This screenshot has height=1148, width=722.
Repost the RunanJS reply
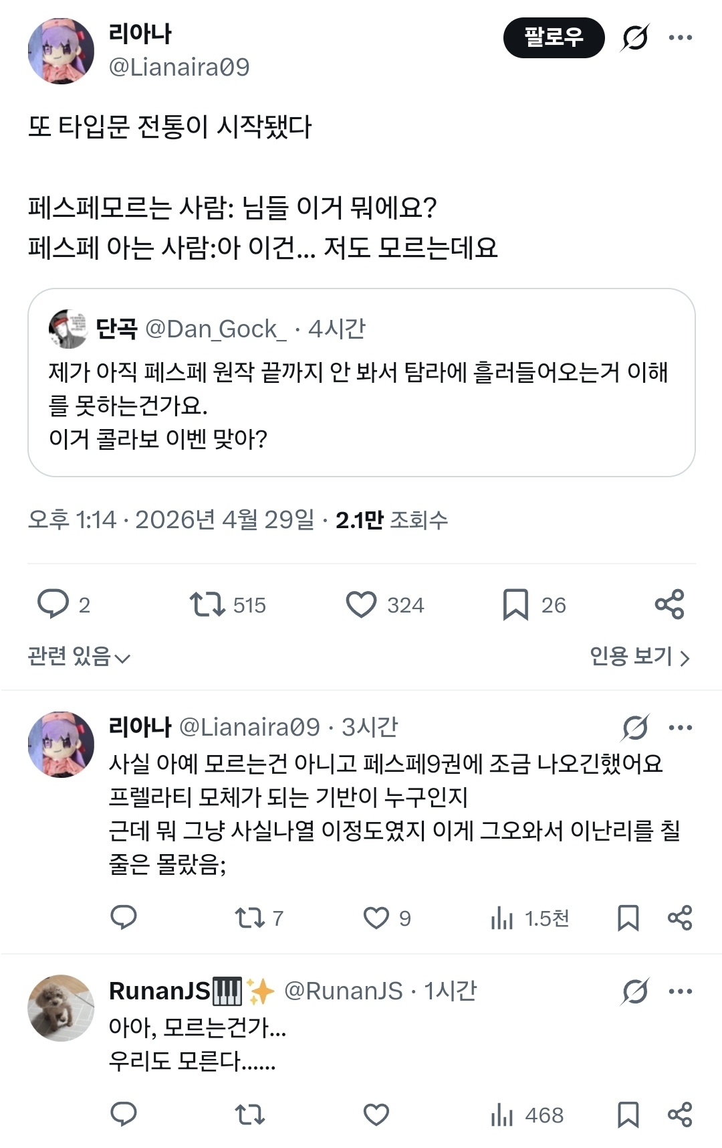click(250, 1115)
